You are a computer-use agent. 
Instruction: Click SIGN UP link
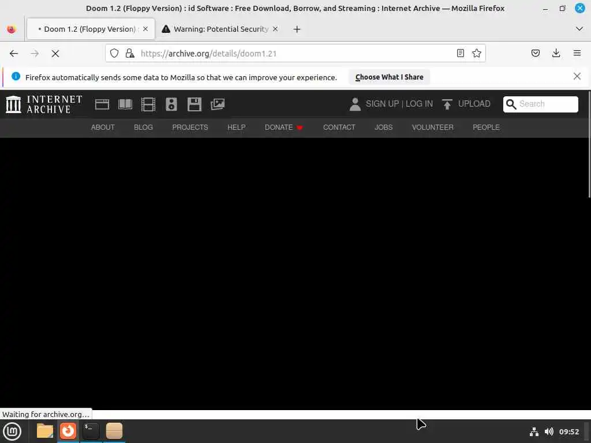click(x=382, y=104)
